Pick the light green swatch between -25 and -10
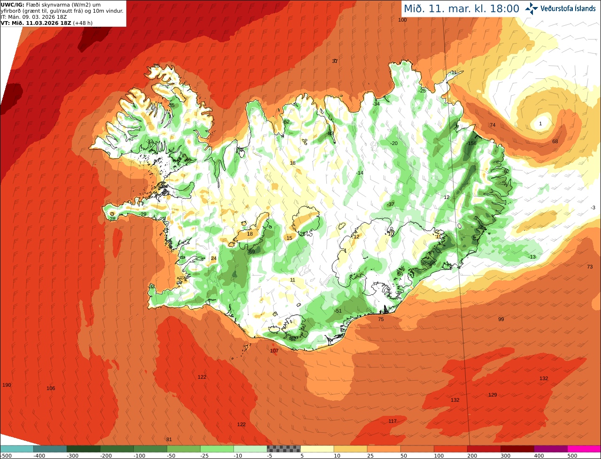This screenshot has width=601, height=459. click(x=216, y=449)
